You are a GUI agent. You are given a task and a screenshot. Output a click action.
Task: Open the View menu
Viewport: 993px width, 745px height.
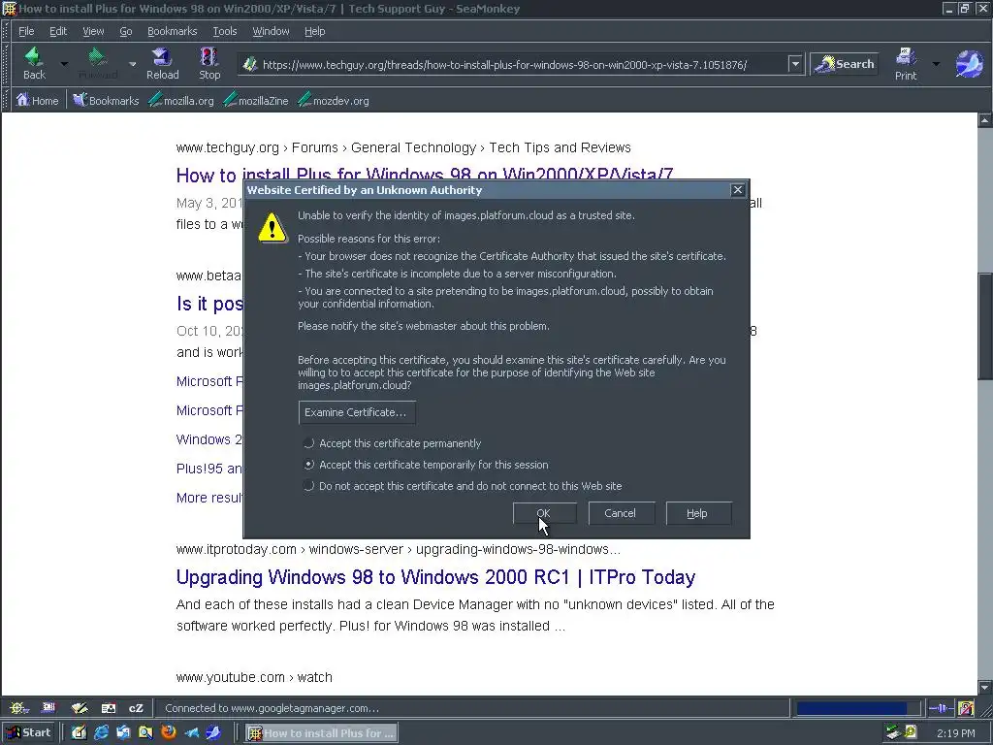pos(93,31)
